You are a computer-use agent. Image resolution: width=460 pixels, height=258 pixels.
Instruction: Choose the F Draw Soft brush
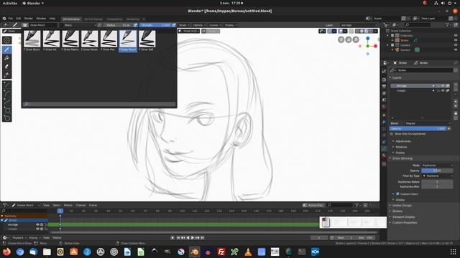point(147,40)
